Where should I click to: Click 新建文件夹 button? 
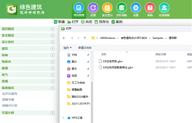pos(85,48)
